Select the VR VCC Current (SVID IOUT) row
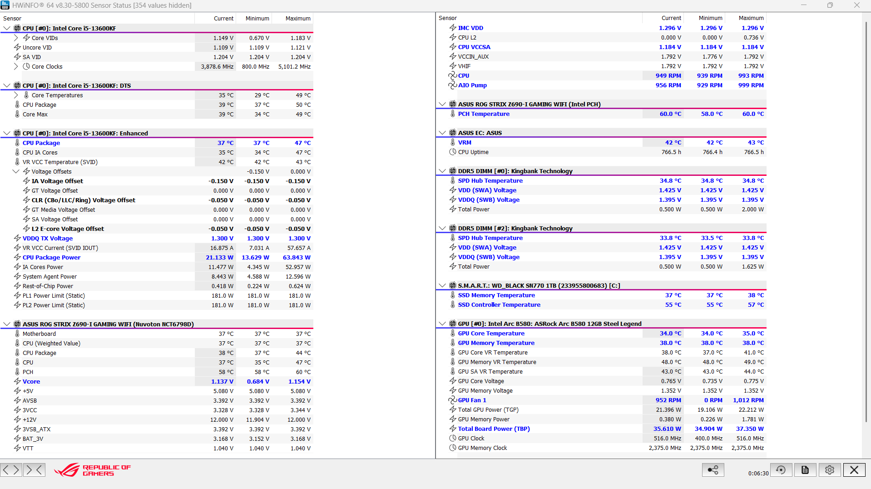This screenshot has height=489, width=871. (157, 248)
